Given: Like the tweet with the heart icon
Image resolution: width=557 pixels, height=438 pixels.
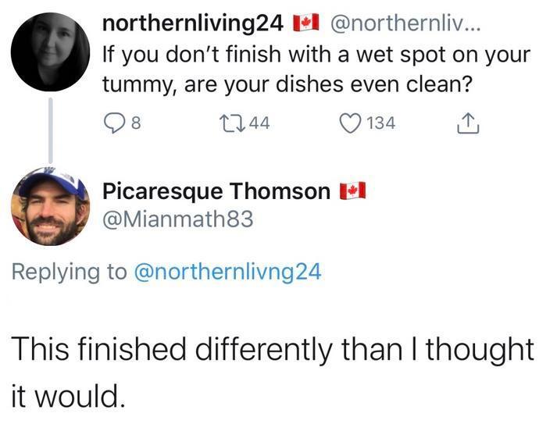Looking at the screenshot, I should point(351,123).
